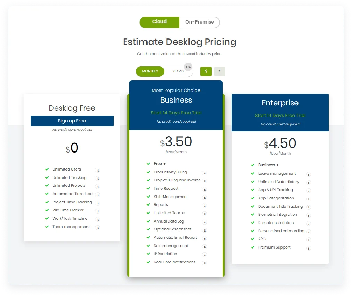352x296 pixels.
Task: Click Document Title Tracking info icon
Action: (x=309, y=207)
